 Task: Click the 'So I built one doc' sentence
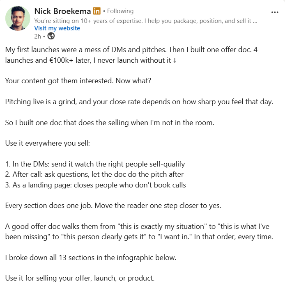pyautogui.click(x=110, y=123)
